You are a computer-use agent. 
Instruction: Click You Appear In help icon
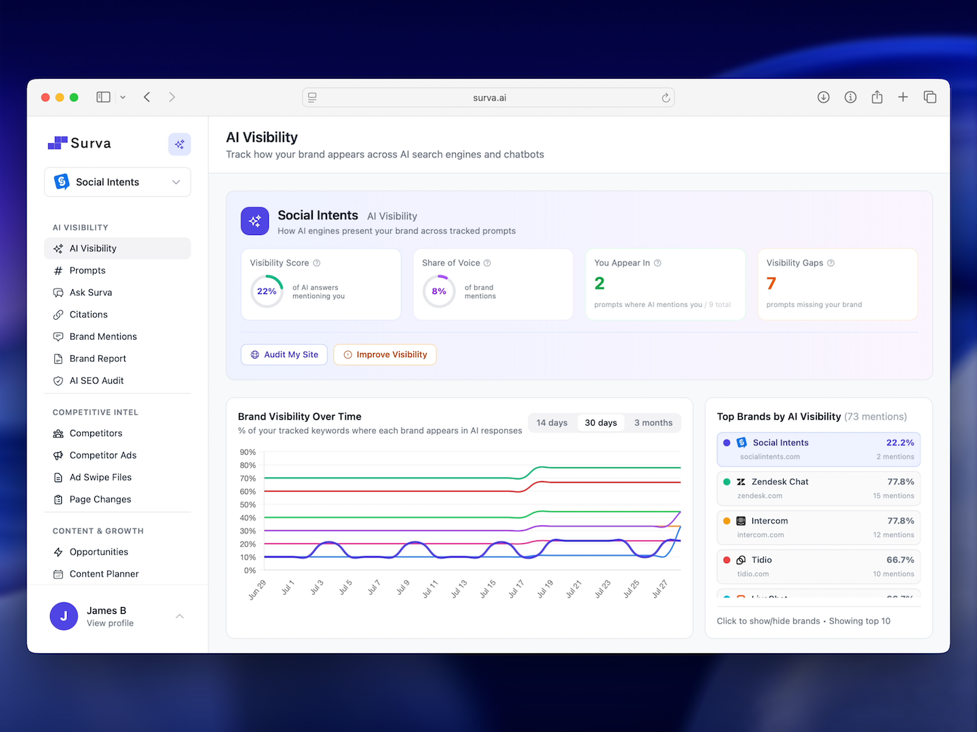(657, 263)
